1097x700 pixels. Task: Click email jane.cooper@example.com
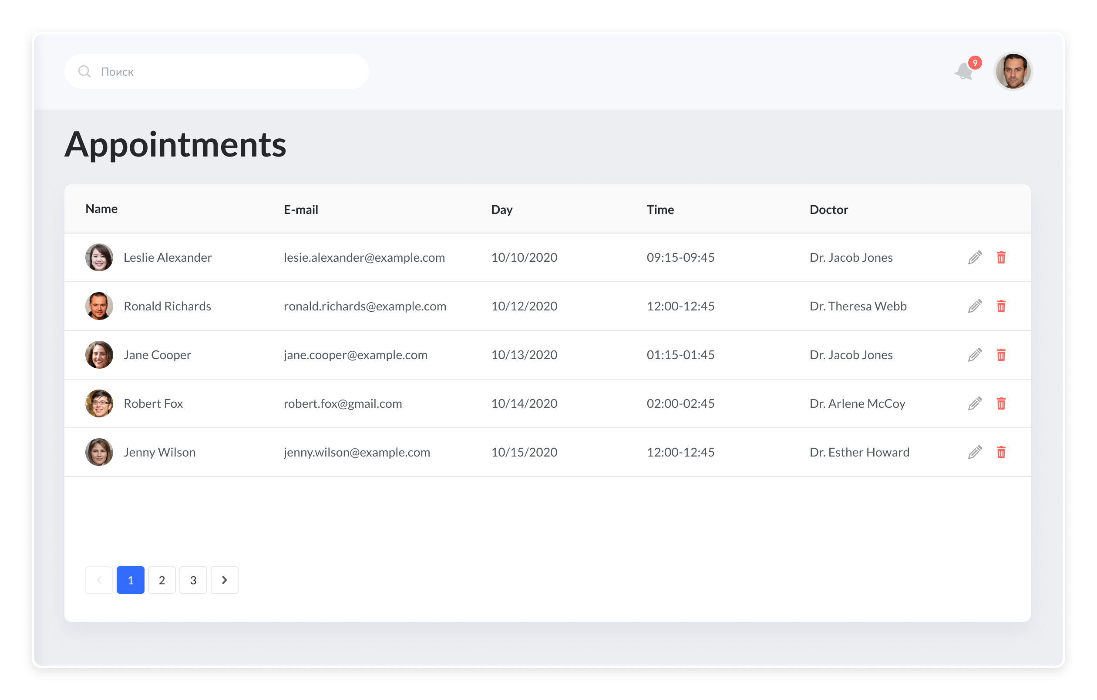pyautogui.click(x=355, y=355)
